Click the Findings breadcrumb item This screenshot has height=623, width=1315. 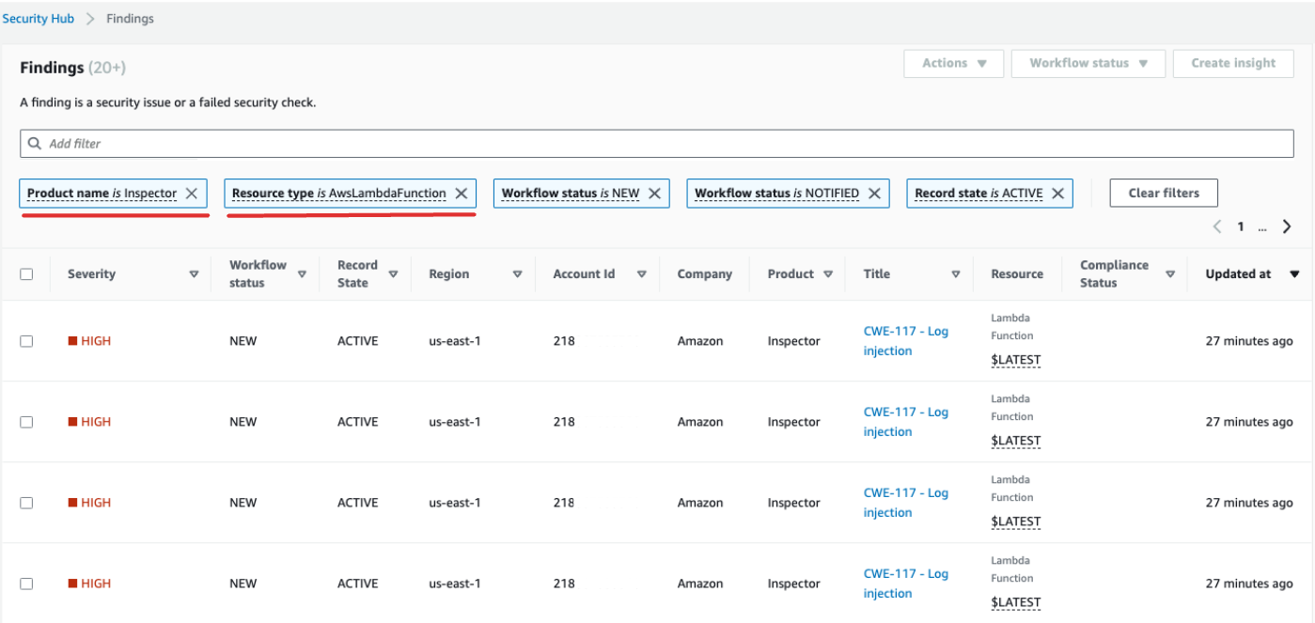pos(131,18)
